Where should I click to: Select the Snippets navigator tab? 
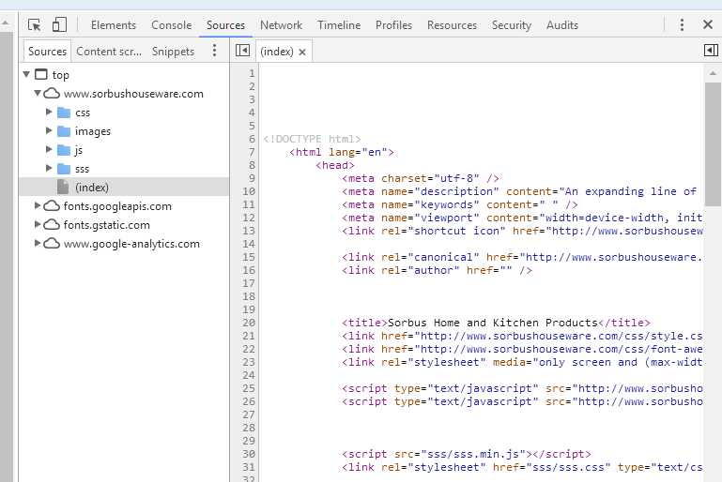pyautogui.click(x=173, y=51)
